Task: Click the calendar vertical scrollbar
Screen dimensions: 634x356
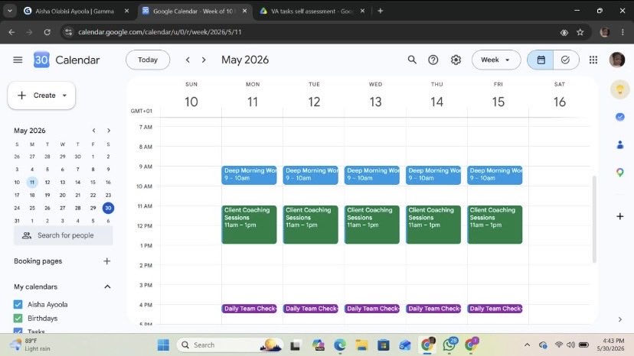Action: click(x=594, y=219)
